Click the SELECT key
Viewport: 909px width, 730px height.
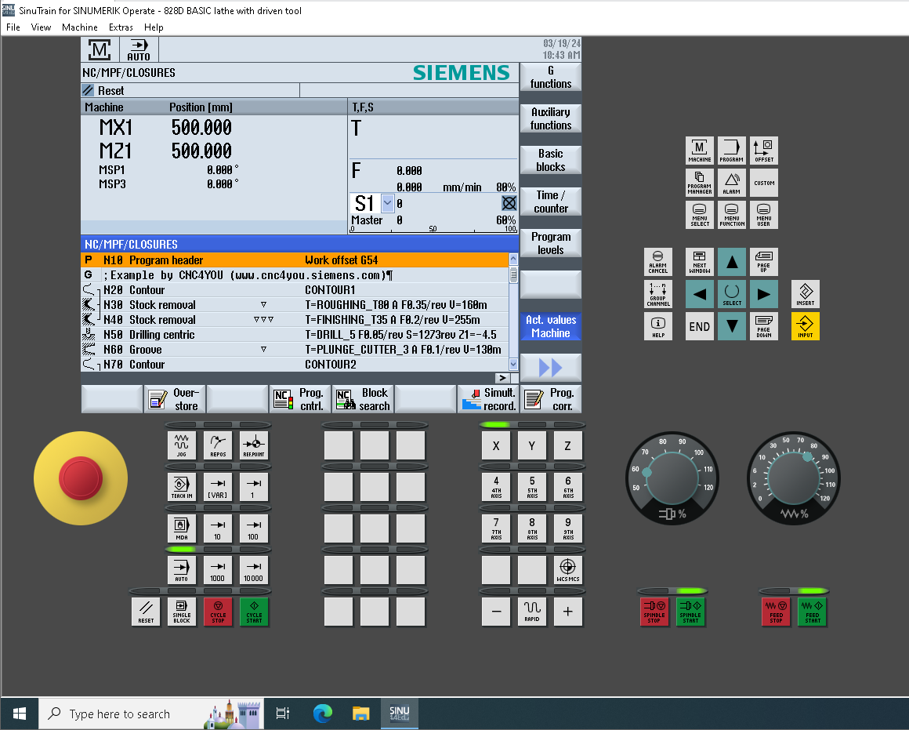[732, 294]
